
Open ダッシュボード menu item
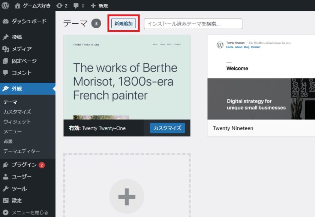pyautogui.click(x=28, y=21)
